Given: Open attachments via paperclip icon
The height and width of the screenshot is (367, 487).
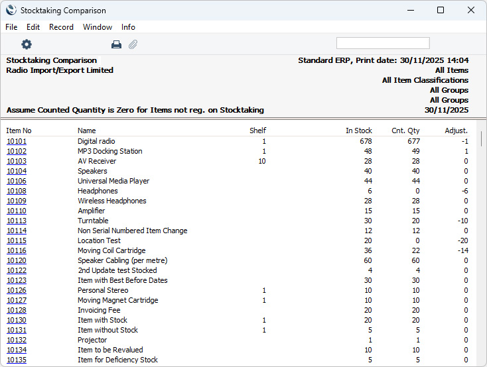Looking at the screenshot, I should (x=133, y=44).
